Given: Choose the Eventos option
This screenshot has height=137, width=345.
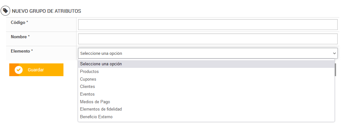Looking at the screenshot, I should click(87, 94).
